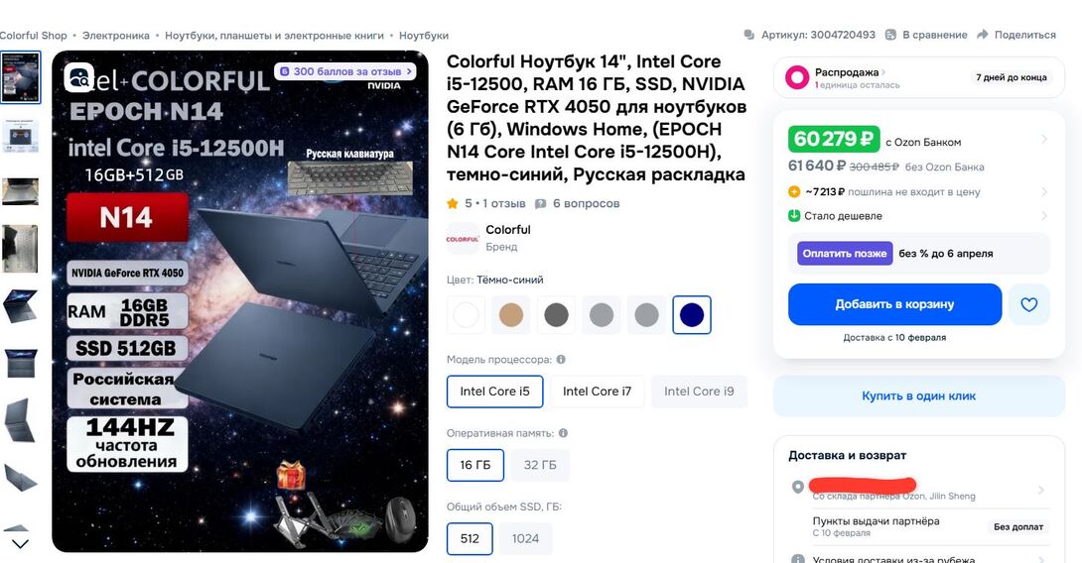Screen dimensions: 1082x563
Task: Select 1024 SSD capacity option
Action: 525,539
